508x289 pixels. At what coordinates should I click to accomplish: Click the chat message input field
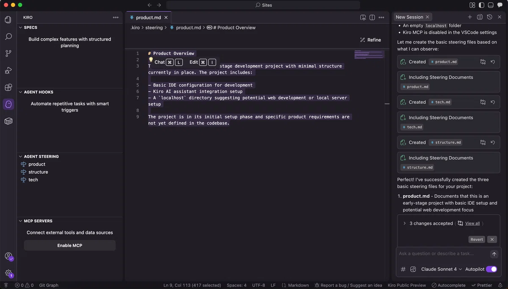click(x=442, y=254)
